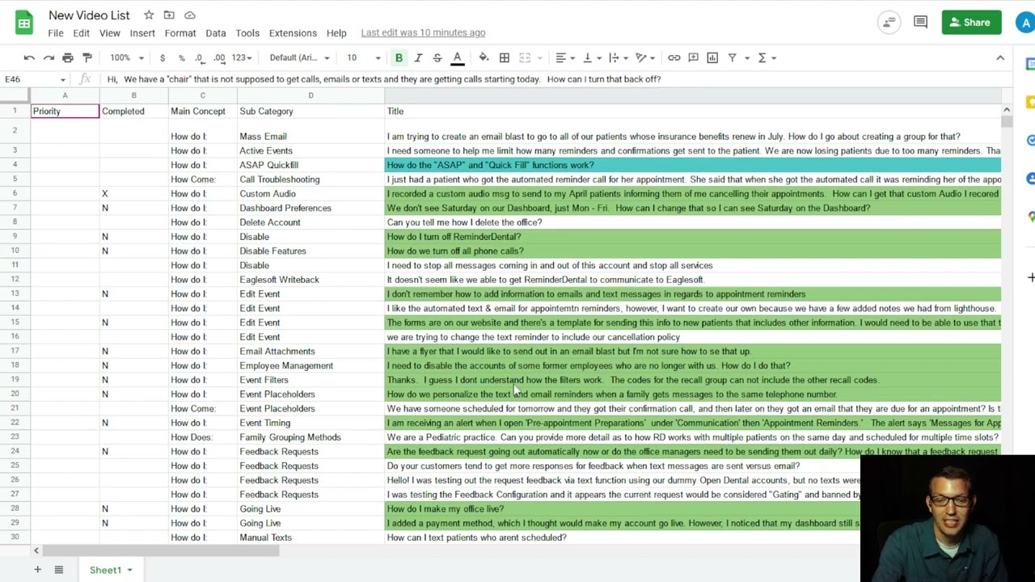Print the spreadsheet with printer icon
This screenshot has width=1035, height=582.
click(x=68, y=57)
